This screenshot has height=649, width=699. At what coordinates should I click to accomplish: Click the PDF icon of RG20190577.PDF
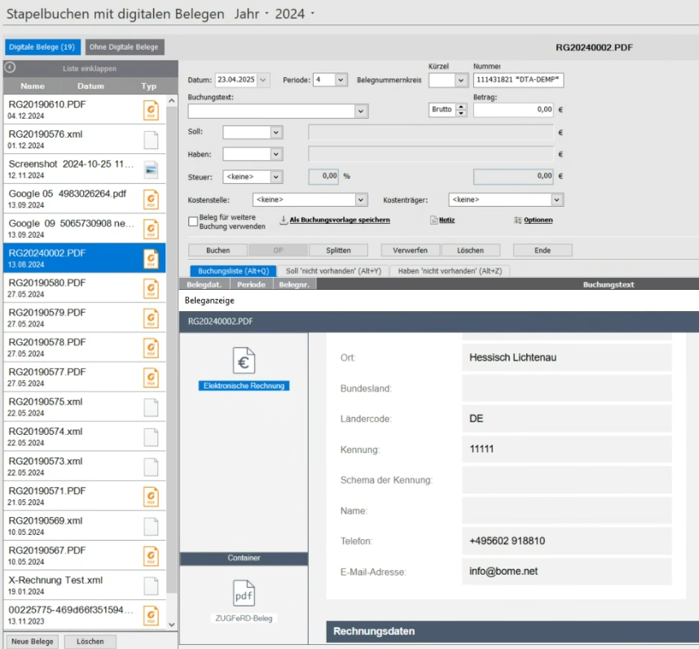tap(151, 378)
